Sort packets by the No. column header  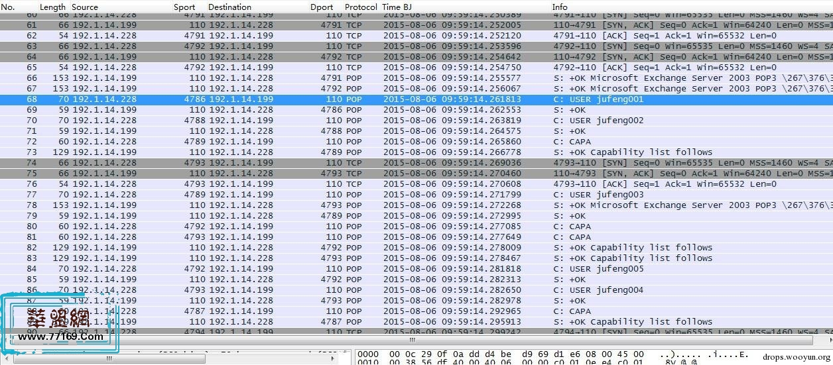pyautogui.click(x=9, y=7)
